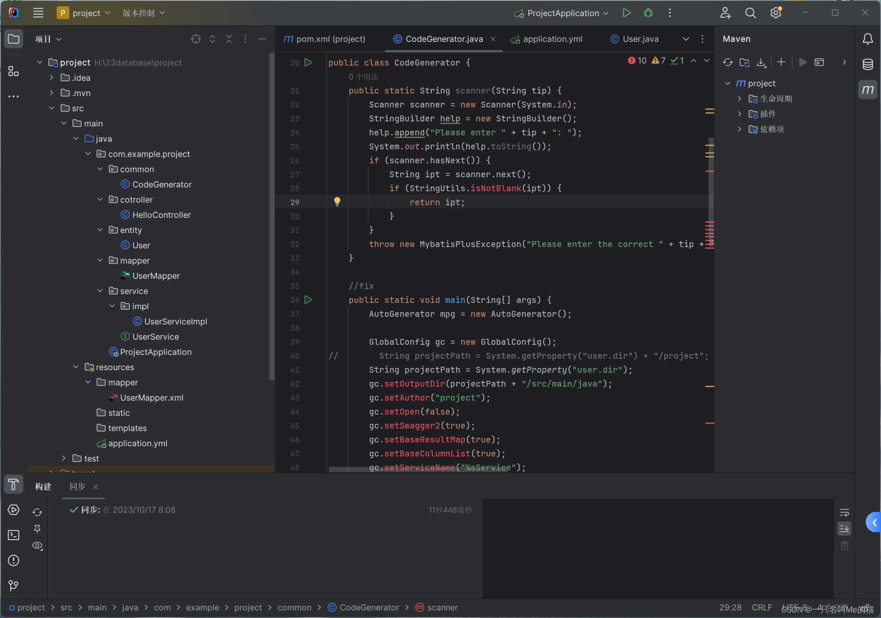Toggle scroll to end in build panel
The height and width of the screenshot is (618, 881).
click(x=844, y=528)
